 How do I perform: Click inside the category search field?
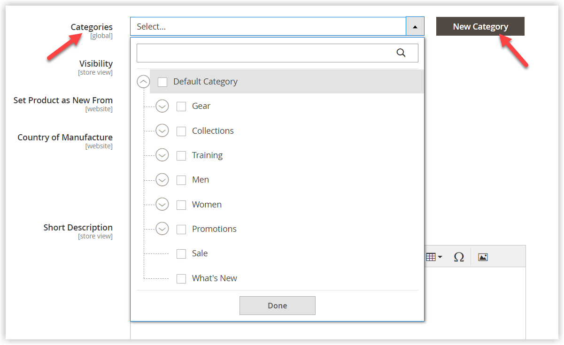[268, 53]
